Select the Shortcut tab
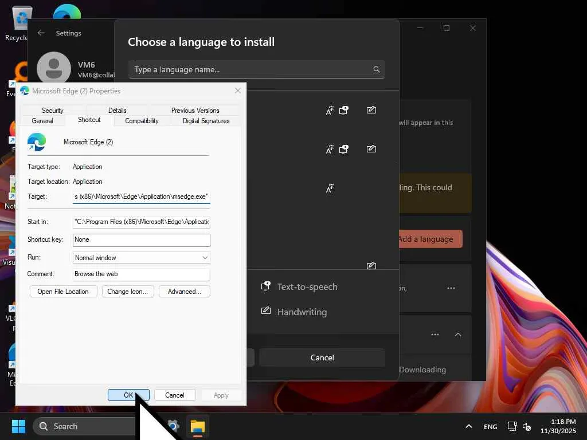This screenshot has width=587, height=440. pos(89,120)
